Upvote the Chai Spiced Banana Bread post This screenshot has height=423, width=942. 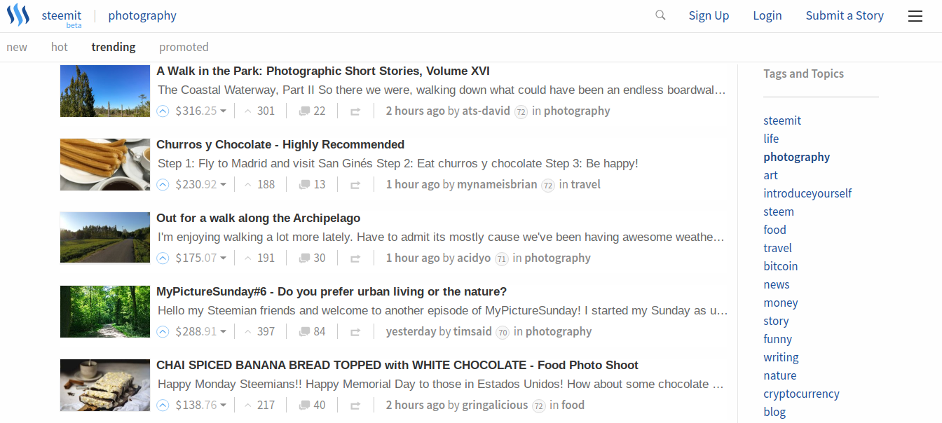click(163, 405)
